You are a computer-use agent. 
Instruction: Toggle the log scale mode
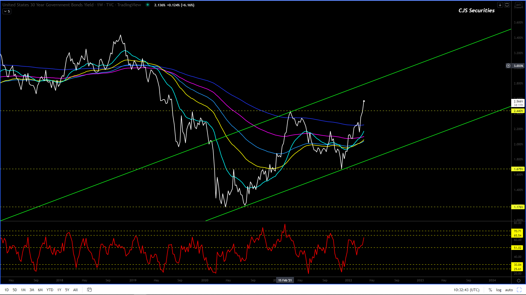(499, 290)
